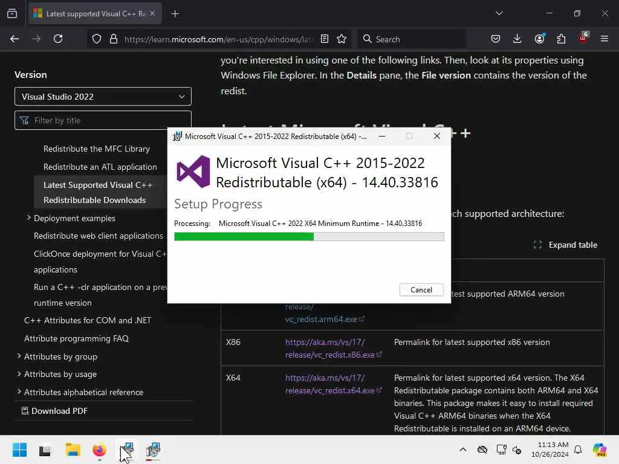The width and height of the screenshot is (619, 464).
Task: Open Redistribute web client applications
Action: click(x=99, y=236)
